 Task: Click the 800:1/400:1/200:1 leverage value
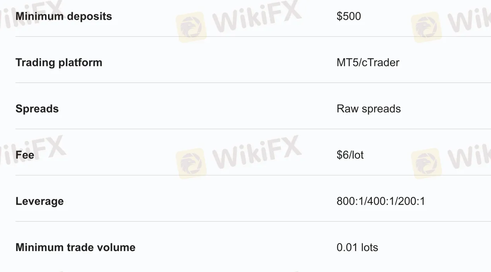381,201
